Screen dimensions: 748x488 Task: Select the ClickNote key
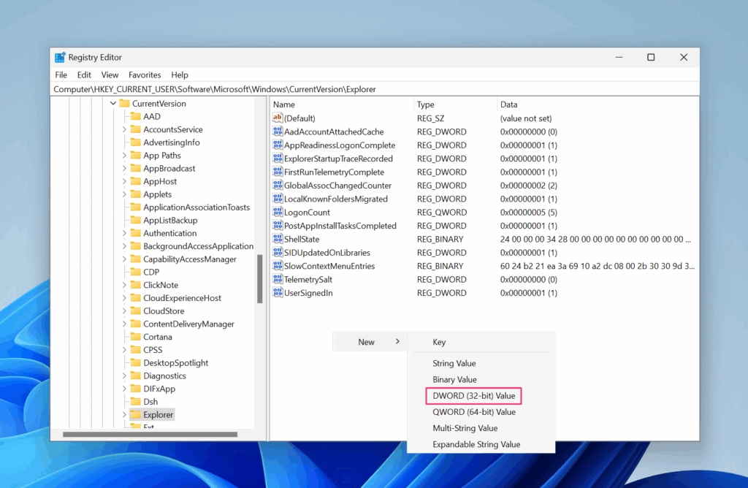tap(161, 285)
